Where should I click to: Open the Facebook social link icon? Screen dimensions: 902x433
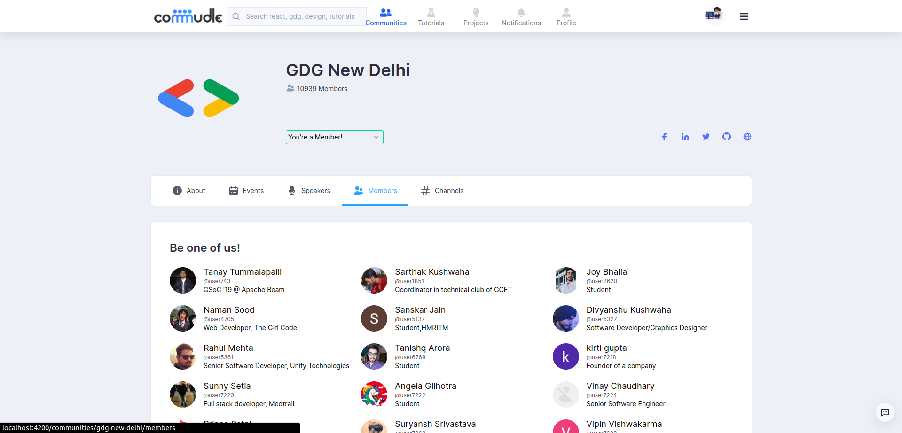click(664, 137)
